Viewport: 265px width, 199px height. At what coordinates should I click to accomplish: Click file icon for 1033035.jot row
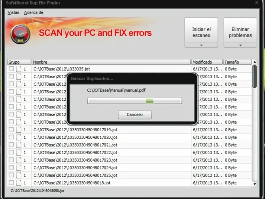point(19,69)
